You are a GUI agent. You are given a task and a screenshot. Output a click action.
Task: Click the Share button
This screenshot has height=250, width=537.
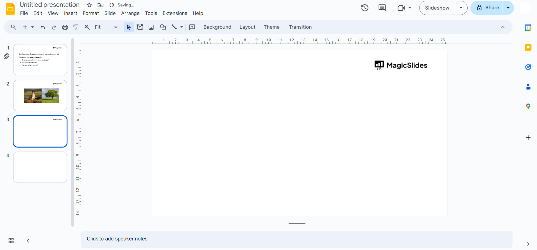coord(487,8)
